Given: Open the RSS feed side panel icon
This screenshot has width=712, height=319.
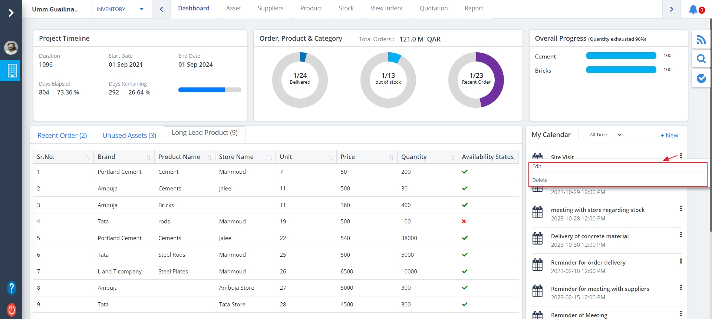Looking at the screenshot, I should (701, 39).
